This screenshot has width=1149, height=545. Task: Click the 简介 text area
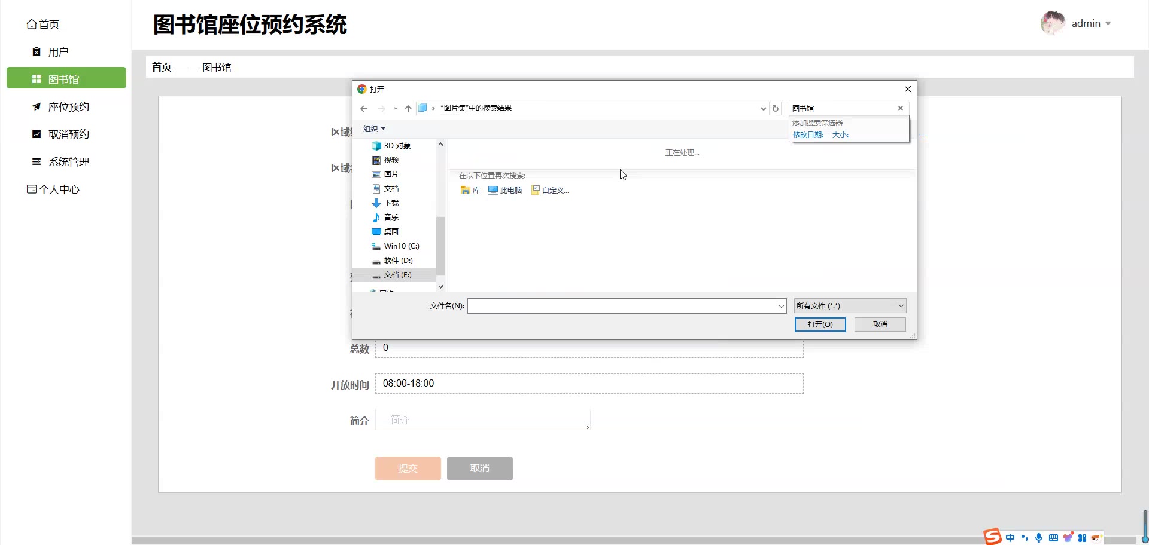(482, 420)
